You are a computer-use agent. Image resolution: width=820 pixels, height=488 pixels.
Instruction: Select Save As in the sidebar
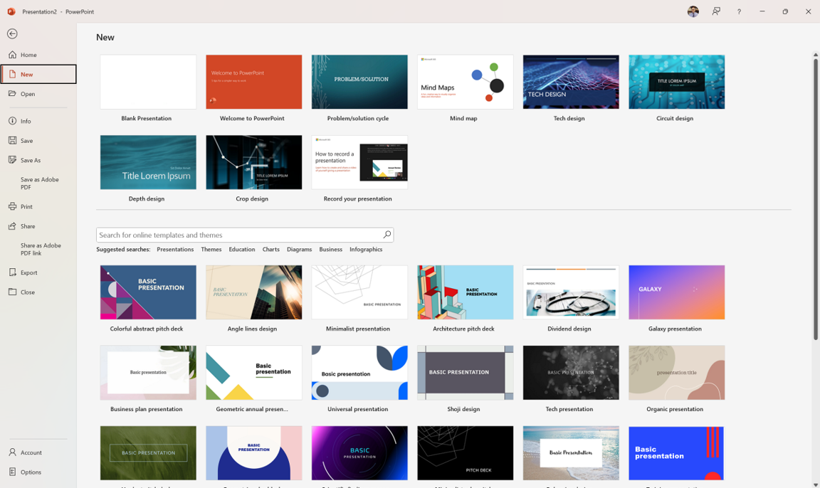[x=31, y=160]
